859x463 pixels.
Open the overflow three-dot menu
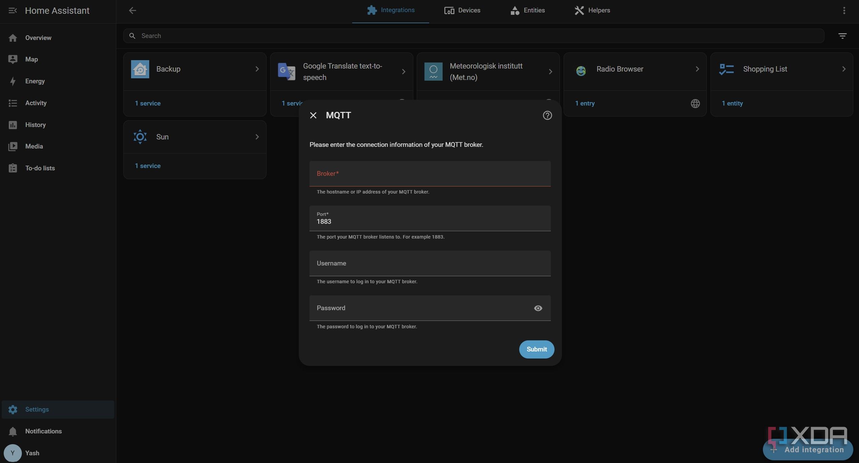pyautogui.click(x=844, y=10)
